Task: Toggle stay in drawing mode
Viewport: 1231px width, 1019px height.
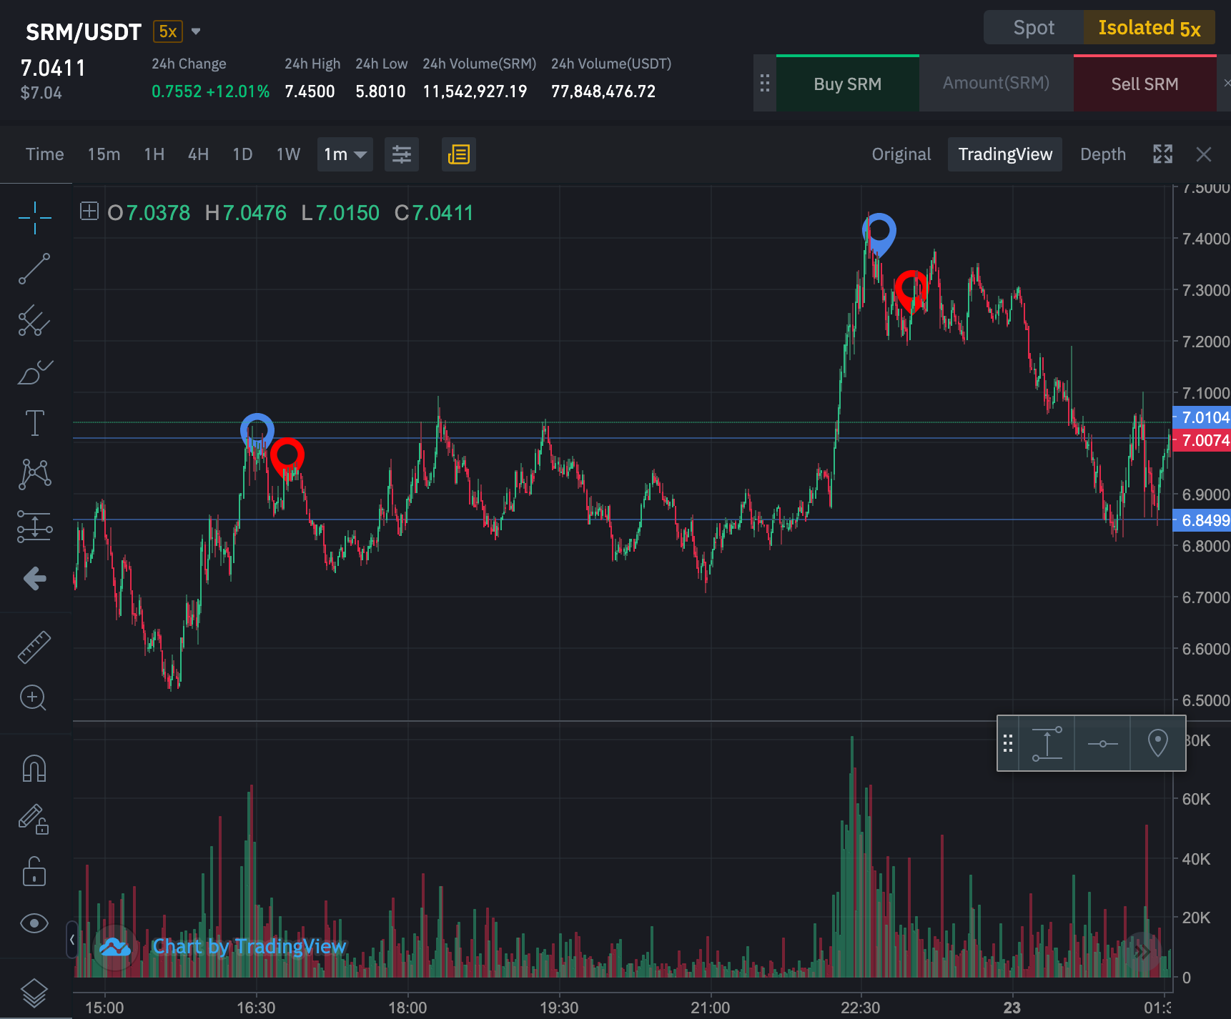Action: (34, 820)
